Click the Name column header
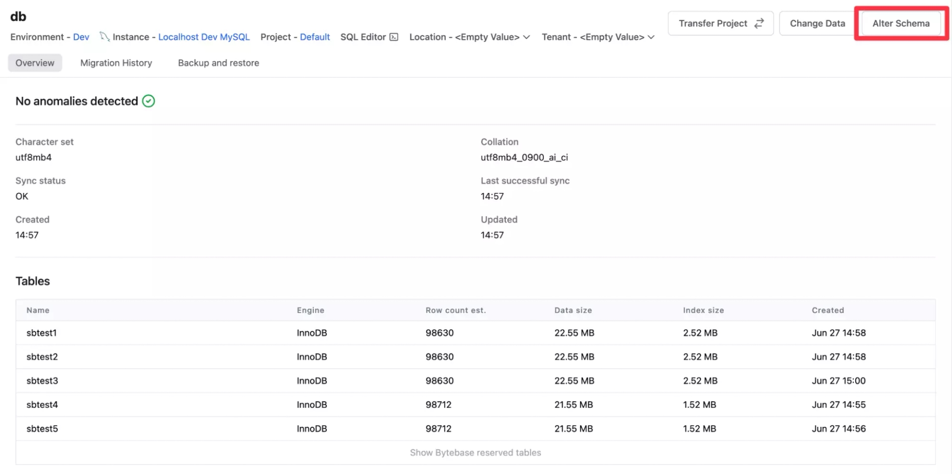The image size is (952, 474). coord(38,310)
